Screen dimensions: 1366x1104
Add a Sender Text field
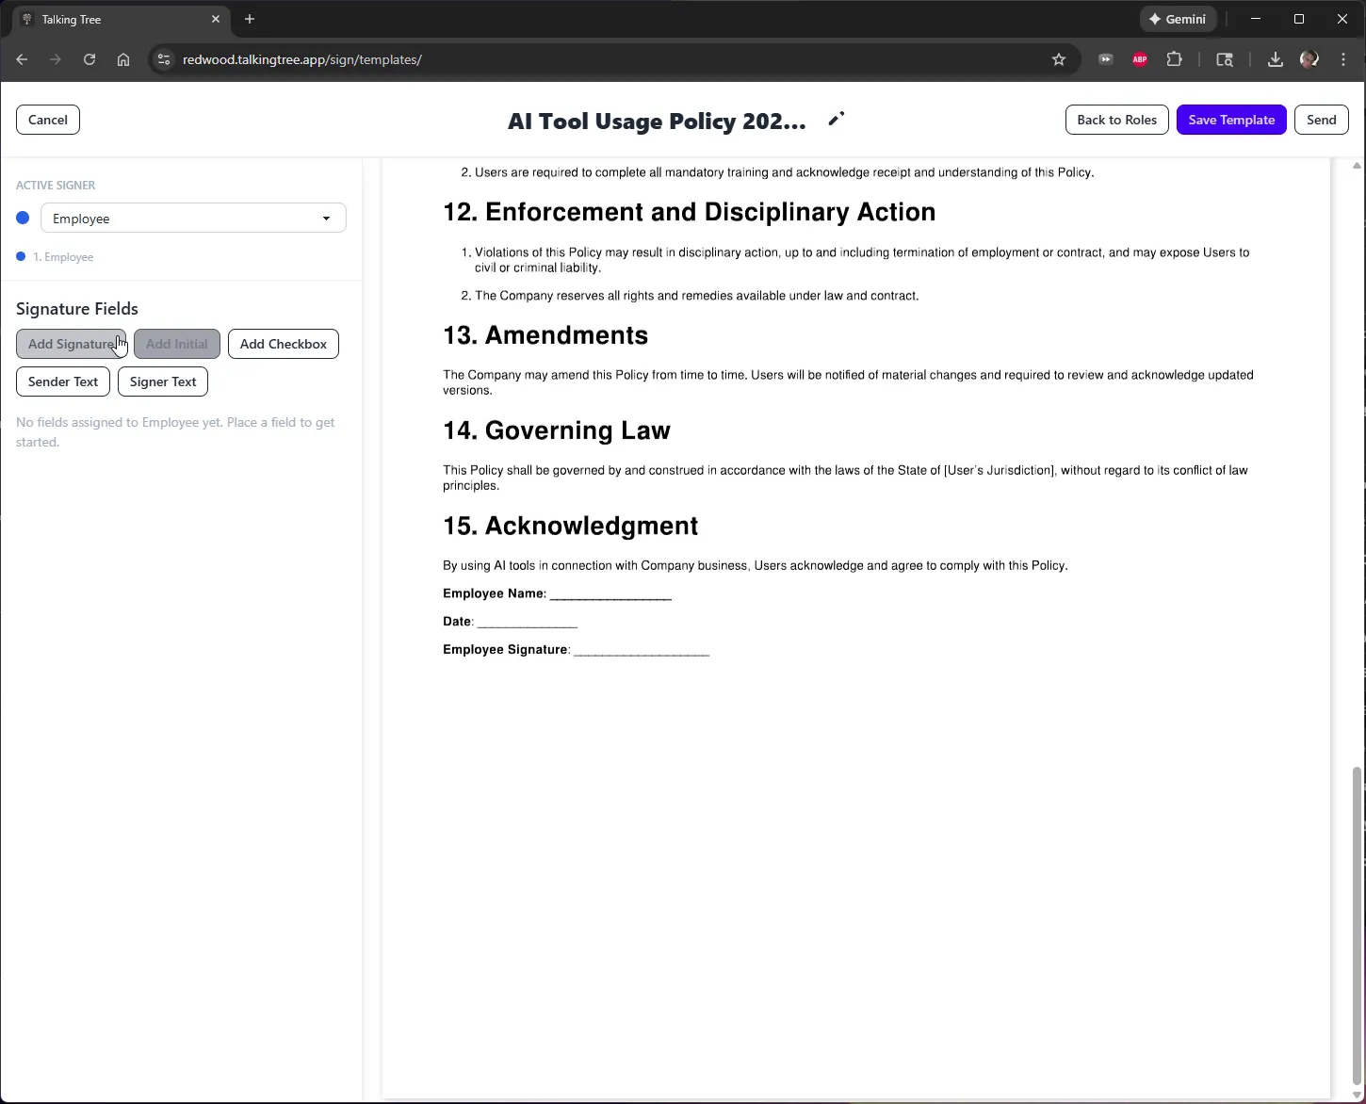point(63,382)
